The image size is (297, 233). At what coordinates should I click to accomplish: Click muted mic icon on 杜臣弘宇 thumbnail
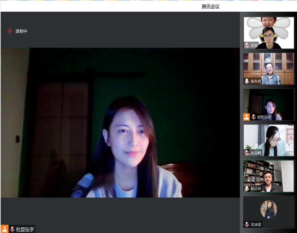click(253, 117)
